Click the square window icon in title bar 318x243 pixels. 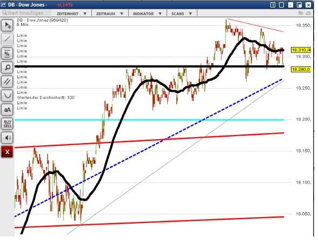click(x=281, y=5)
